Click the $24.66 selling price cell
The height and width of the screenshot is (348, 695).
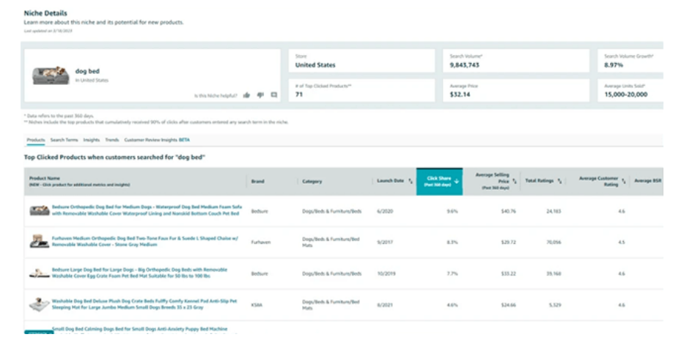click(508, 305)
